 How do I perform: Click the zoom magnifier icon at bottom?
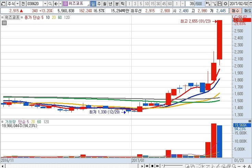[234, 166]
